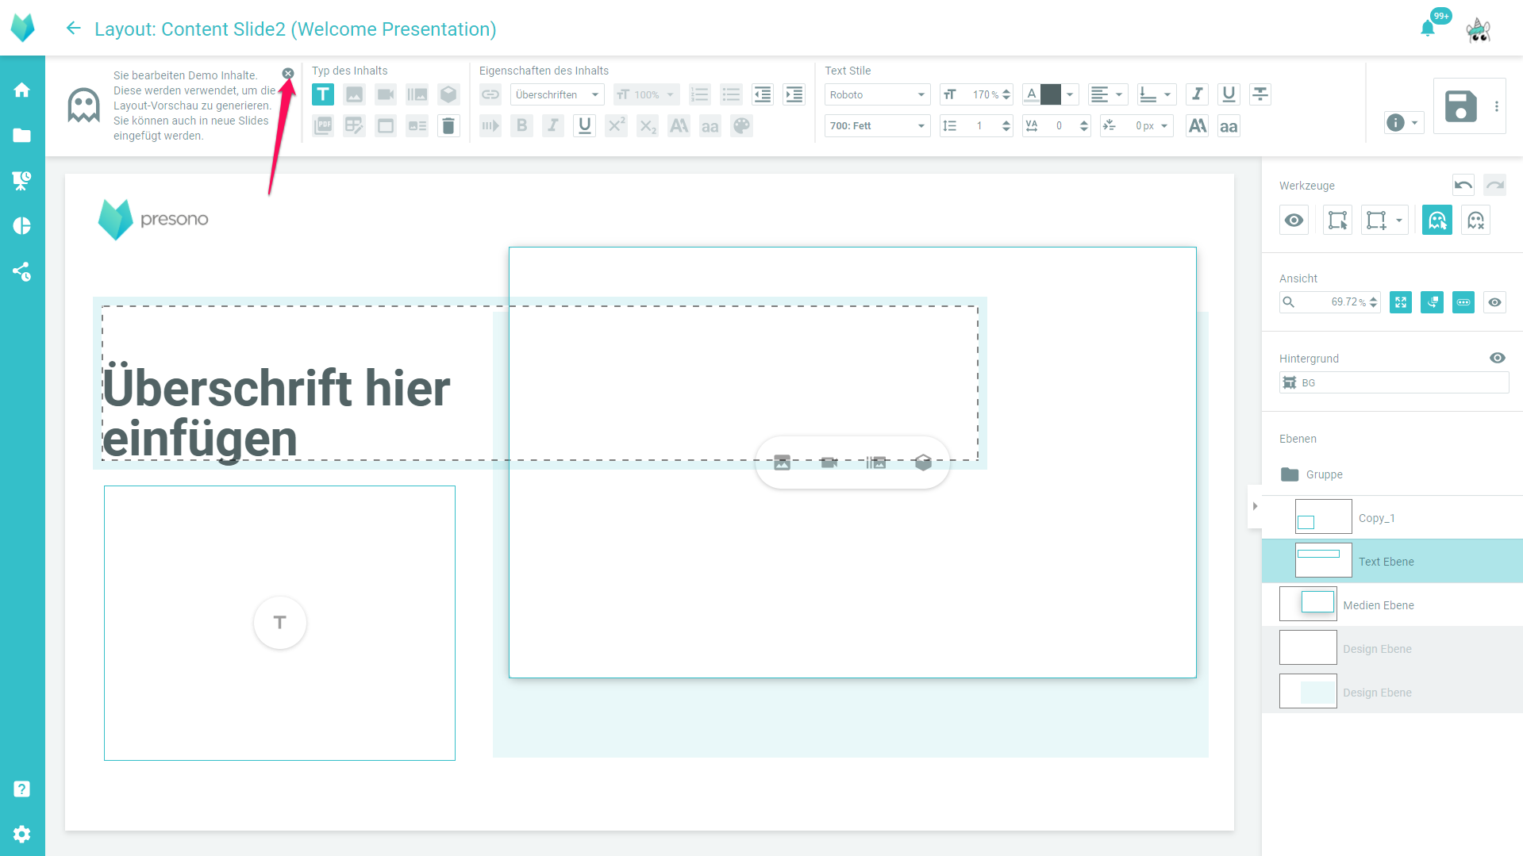Click the save floppy disk icon
The height and width of the screenshot is (856, 1523).
point(1460,106)
